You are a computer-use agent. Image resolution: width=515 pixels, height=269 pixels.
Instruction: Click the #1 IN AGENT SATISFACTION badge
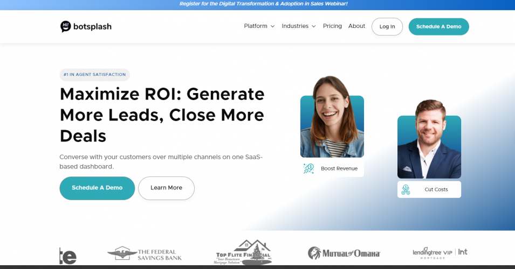click(x=94, y=75)
